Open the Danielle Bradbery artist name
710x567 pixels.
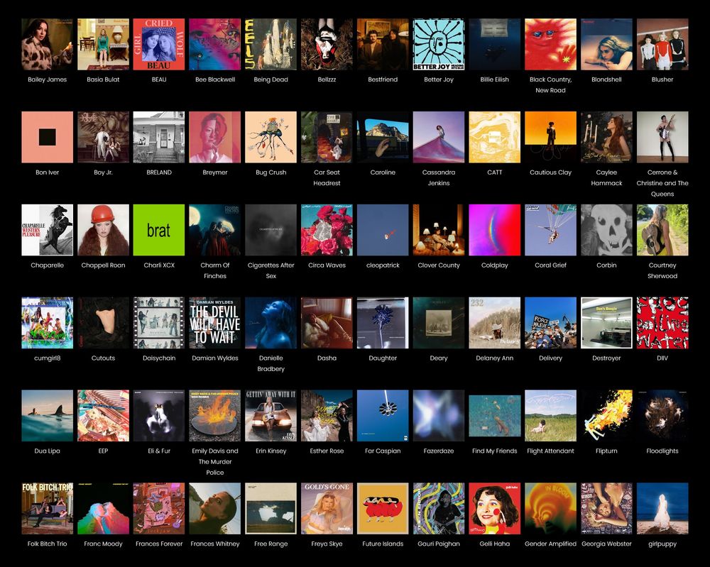coord(271,363)
